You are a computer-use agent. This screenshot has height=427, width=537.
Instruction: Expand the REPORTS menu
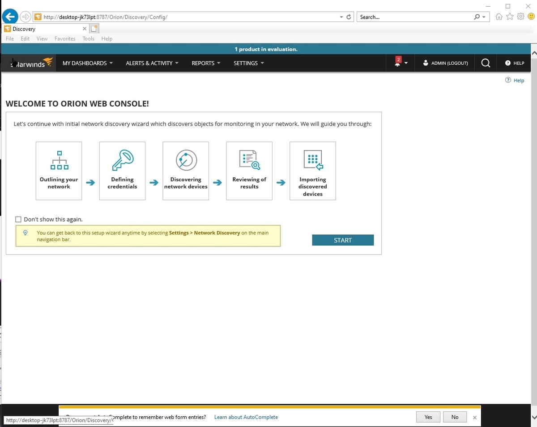click(206, 63)
